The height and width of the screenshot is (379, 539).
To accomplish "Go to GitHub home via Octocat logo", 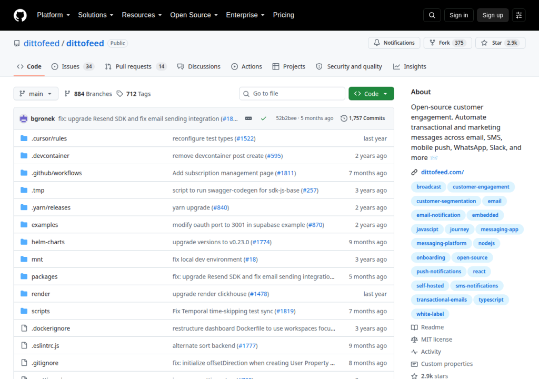I will pos(20,15).
